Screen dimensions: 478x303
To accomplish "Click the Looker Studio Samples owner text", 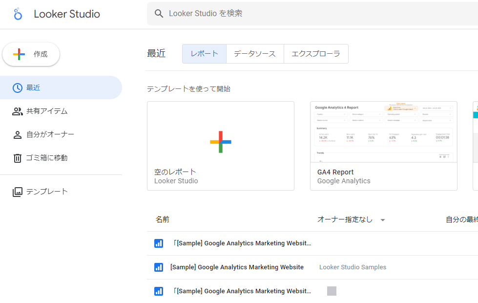I will click(x=353, y=267).
